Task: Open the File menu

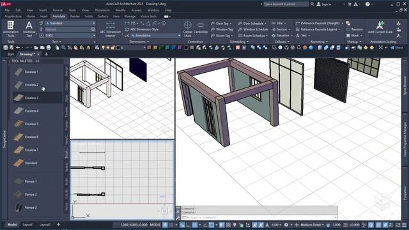Action: pos(7,10)
